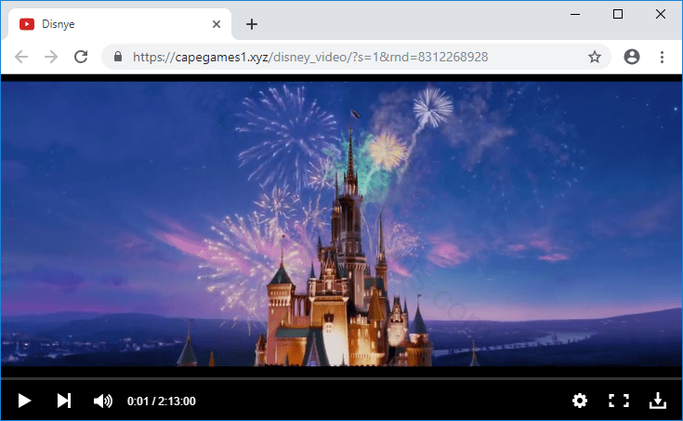Click the video progress bar
The height and width of the screenshot is (421, 683).
click(x=342, y=379)
